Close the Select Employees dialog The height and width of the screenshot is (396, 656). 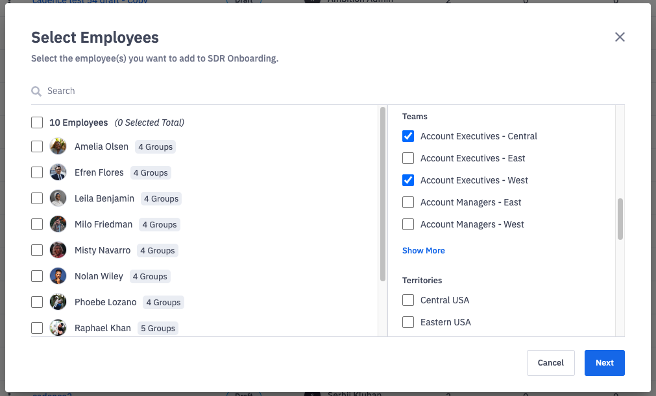(x=620, y=37)
